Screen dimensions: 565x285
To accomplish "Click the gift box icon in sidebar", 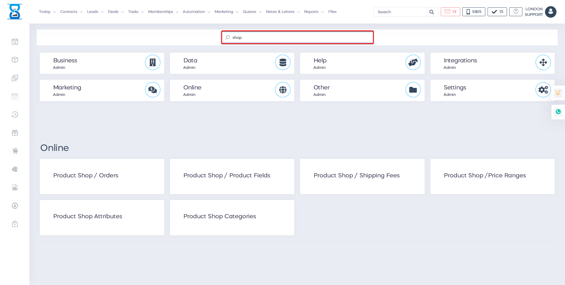I will [x=15, y=133].
